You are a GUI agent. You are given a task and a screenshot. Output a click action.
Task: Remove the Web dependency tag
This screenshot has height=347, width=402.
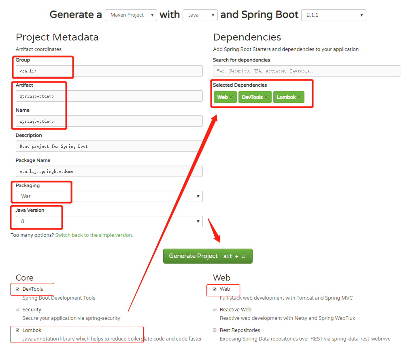[231, 97]
